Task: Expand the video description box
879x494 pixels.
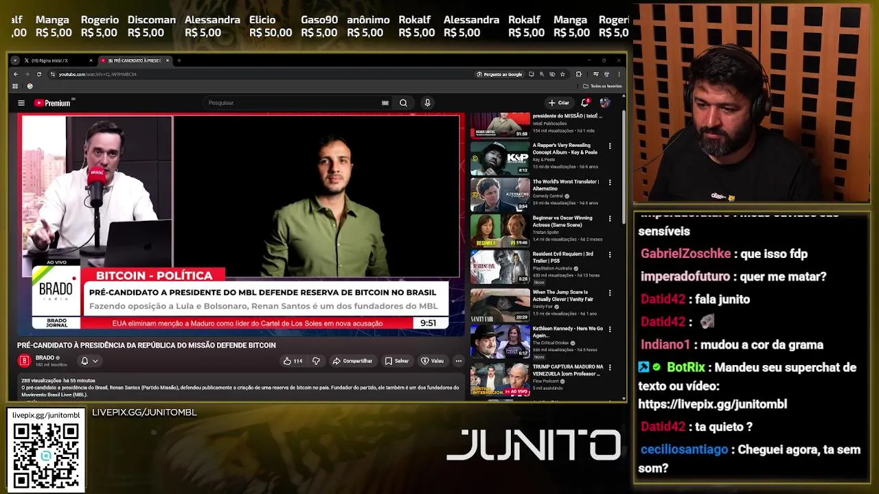Action: pyautogui.click(x=240, y=388)
